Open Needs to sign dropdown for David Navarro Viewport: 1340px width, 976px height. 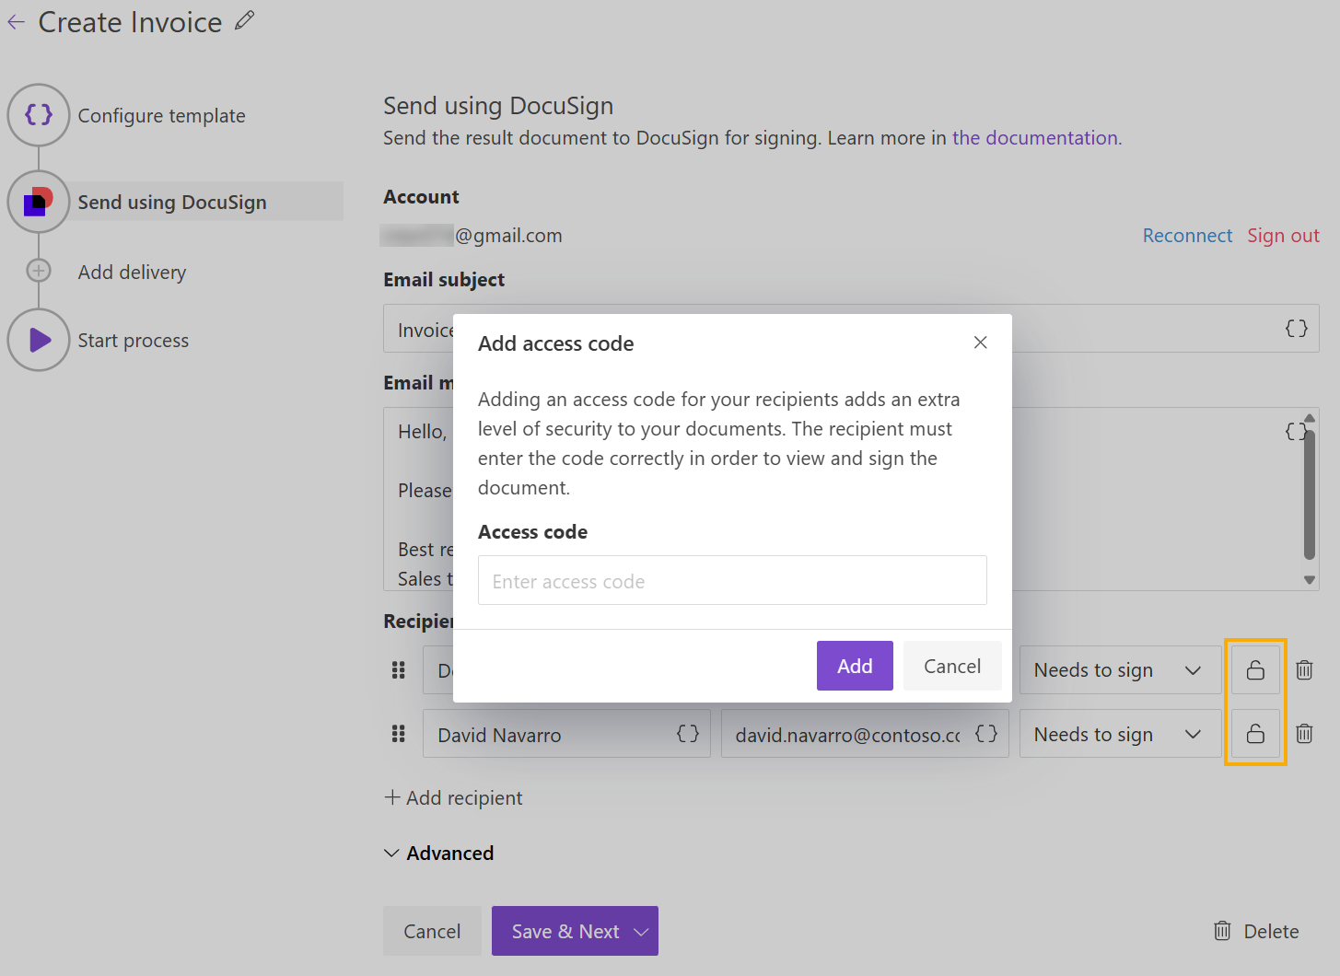click(x=1120, y=734)
